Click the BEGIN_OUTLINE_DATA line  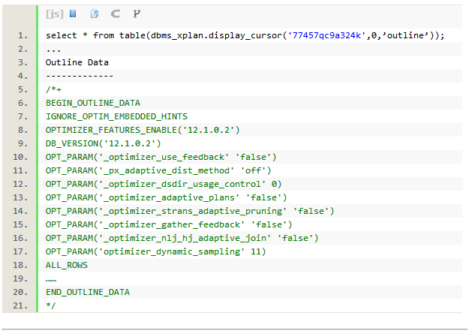(92, 103)
